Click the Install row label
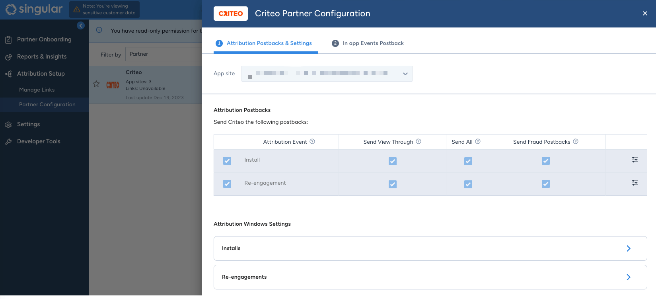The width and height of the screenshot is (656, 299). (x=252, y=160)
